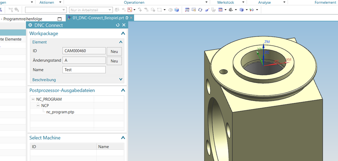The image size is (338, 161).
Task: Expand the Beschreibung group
Action: click(121, 79)
